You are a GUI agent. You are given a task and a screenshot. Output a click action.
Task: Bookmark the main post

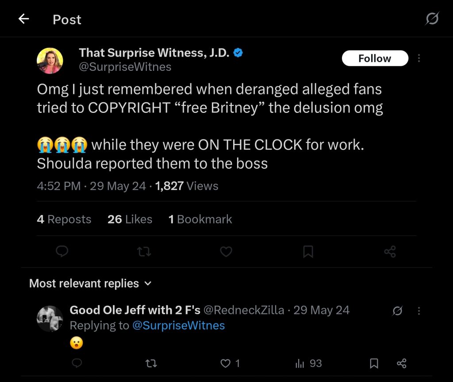coord(308,252)
